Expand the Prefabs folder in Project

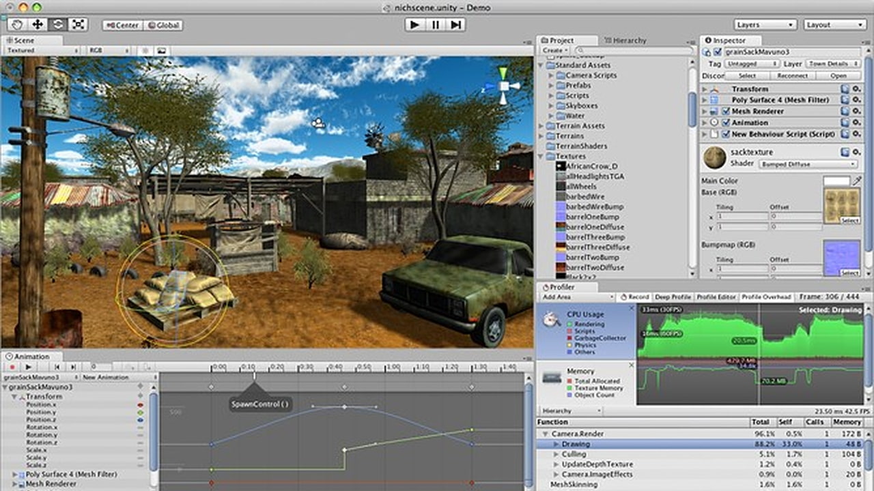click(x=552, y=86)
